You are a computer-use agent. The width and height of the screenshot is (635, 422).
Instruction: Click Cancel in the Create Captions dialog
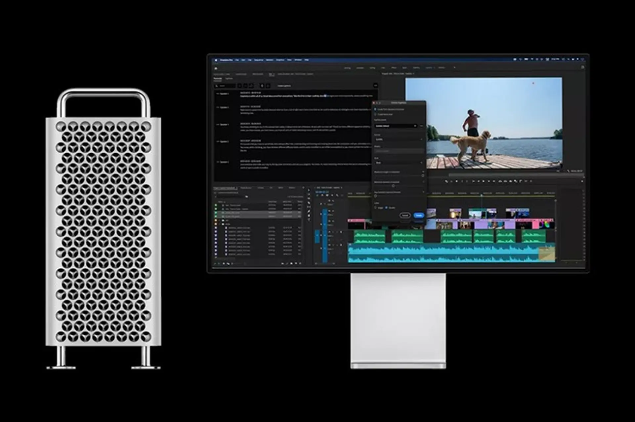tap(405, 215)
